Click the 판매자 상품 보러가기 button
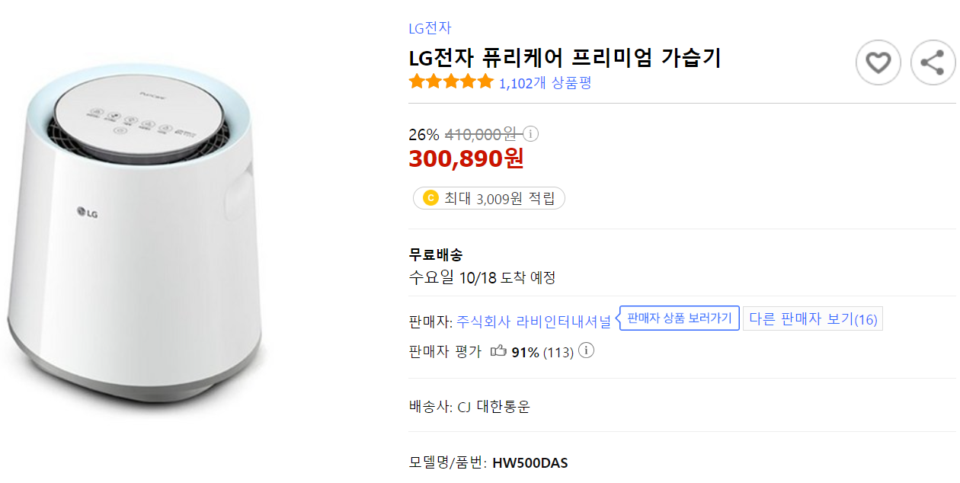The image size is (960, 483). point(679,318)
